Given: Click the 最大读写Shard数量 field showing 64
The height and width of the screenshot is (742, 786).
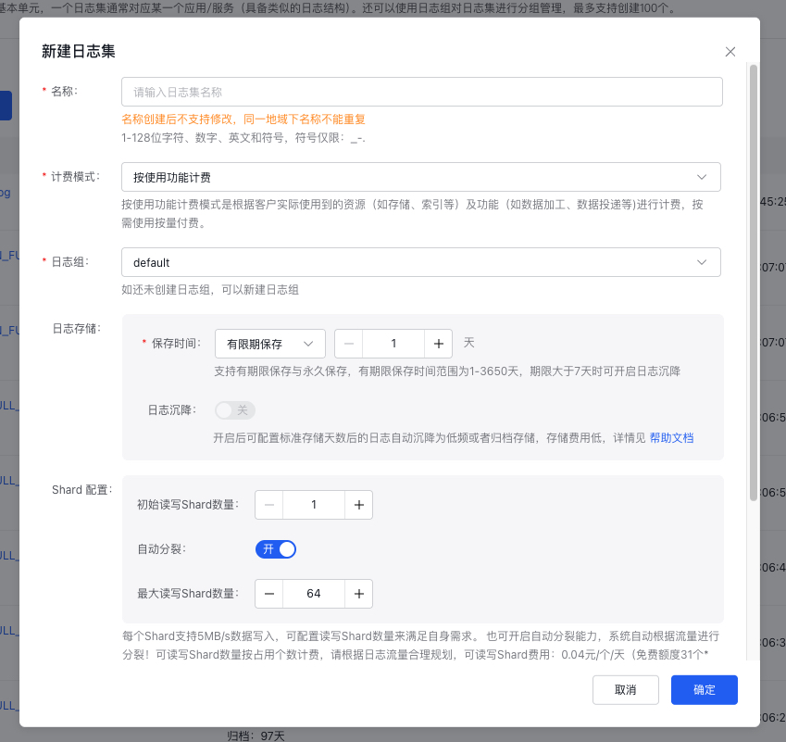Looking at the screenshot, I should [x=314, y=594].
